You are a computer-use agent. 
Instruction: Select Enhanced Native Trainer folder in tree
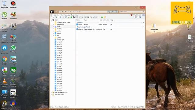(x=64, y=22)
